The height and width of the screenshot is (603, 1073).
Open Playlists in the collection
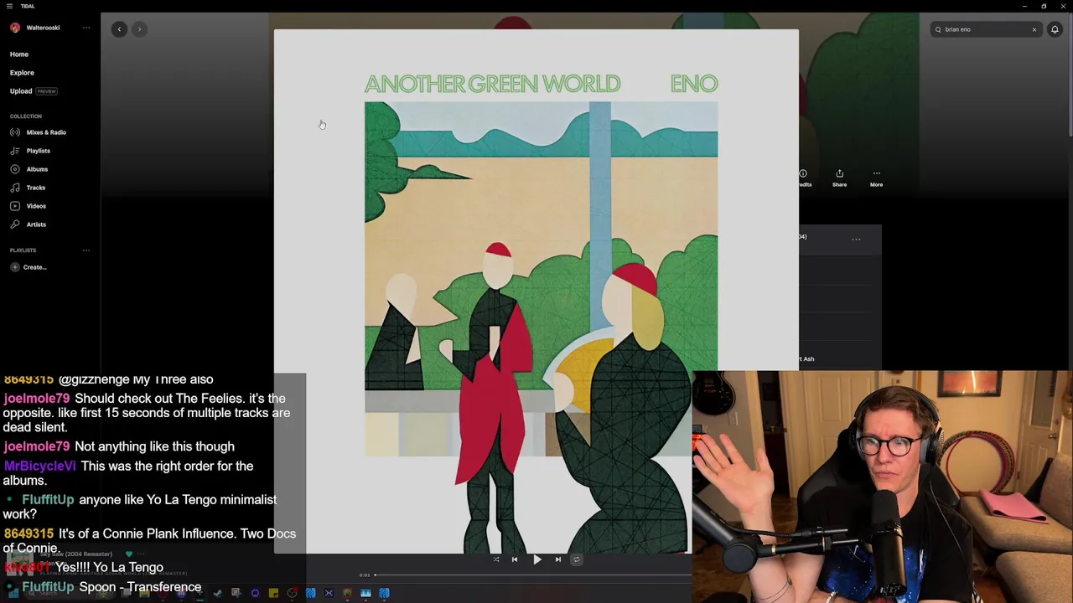tap(31, 151)
